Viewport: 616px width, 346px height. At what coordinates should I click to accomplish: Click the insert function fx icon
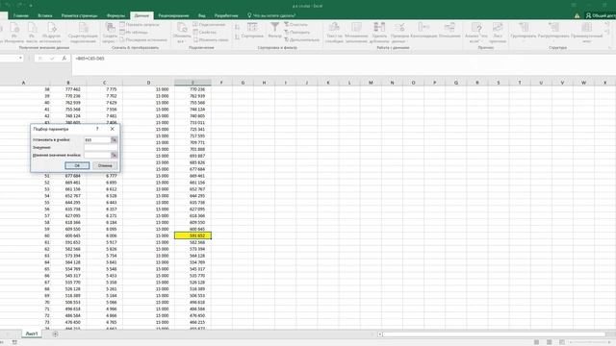tap(64, 58)
